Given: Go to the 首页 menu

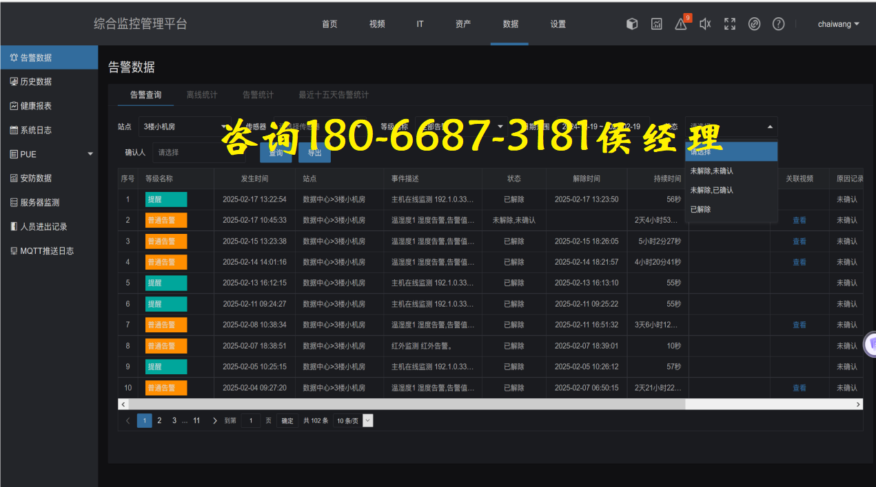Looking at the screenshot, I should tap(329, 24).
